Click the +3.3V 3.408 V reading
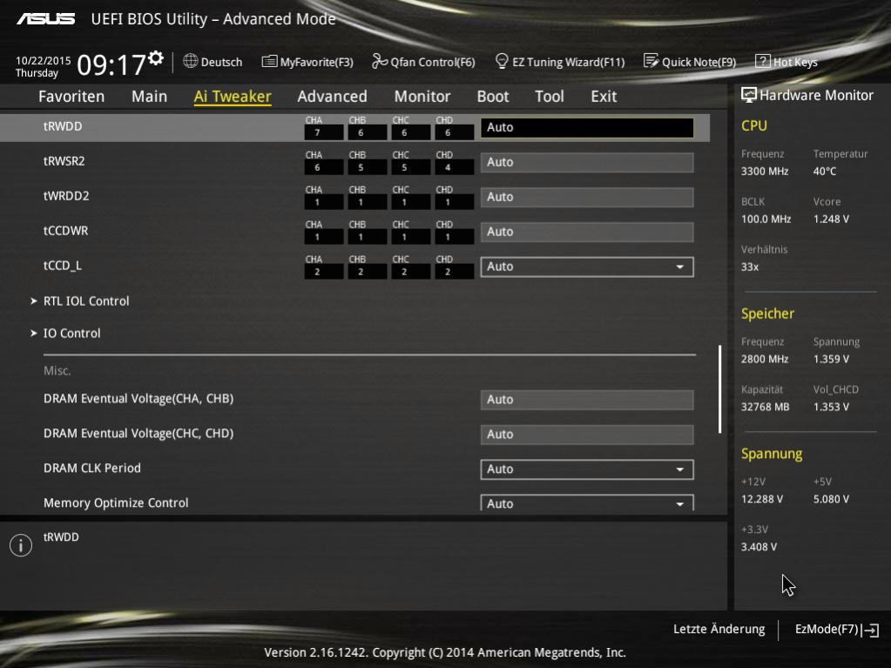The image size is (891, 668). pyautogui.click(x=759, y=547)
